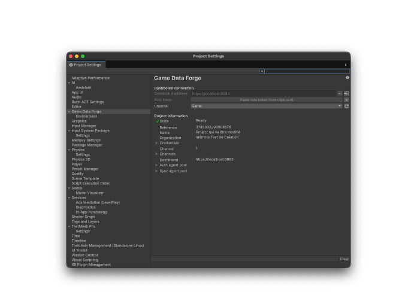This screenshot has height=295, width=417.
Task: Open Model Visualizer under Sentis
Action: tap(90, 193)
